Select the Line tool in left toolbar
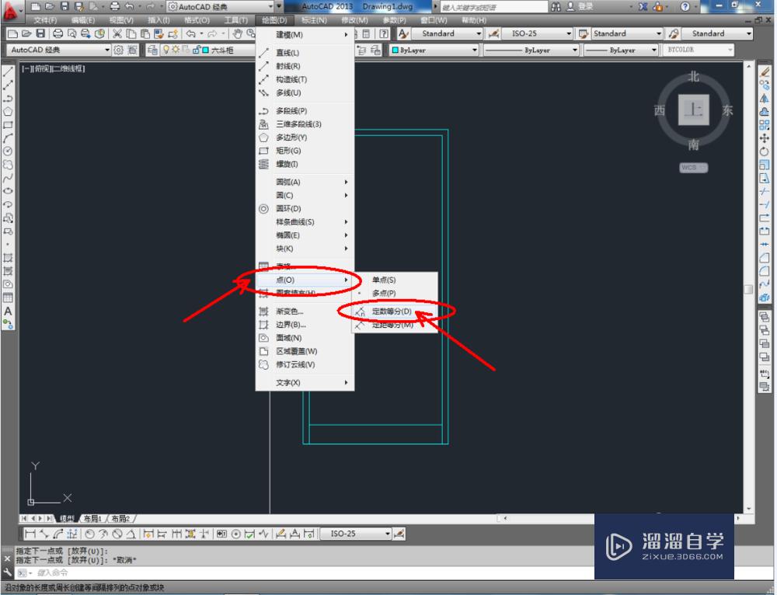 (x=8, y=71)
